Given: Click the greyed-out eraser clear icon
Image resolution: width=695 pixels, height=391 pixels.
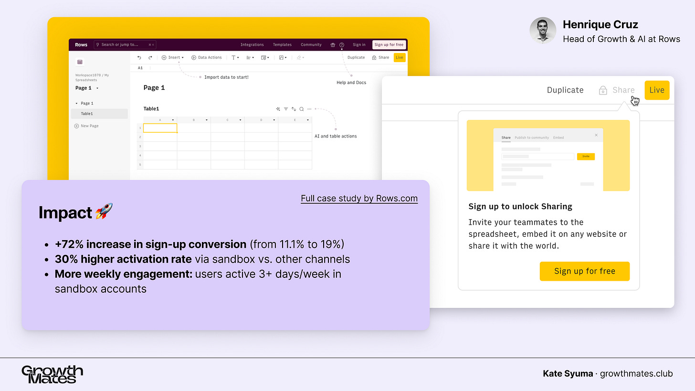Looking at the screenshot, I should coord(300,57).
